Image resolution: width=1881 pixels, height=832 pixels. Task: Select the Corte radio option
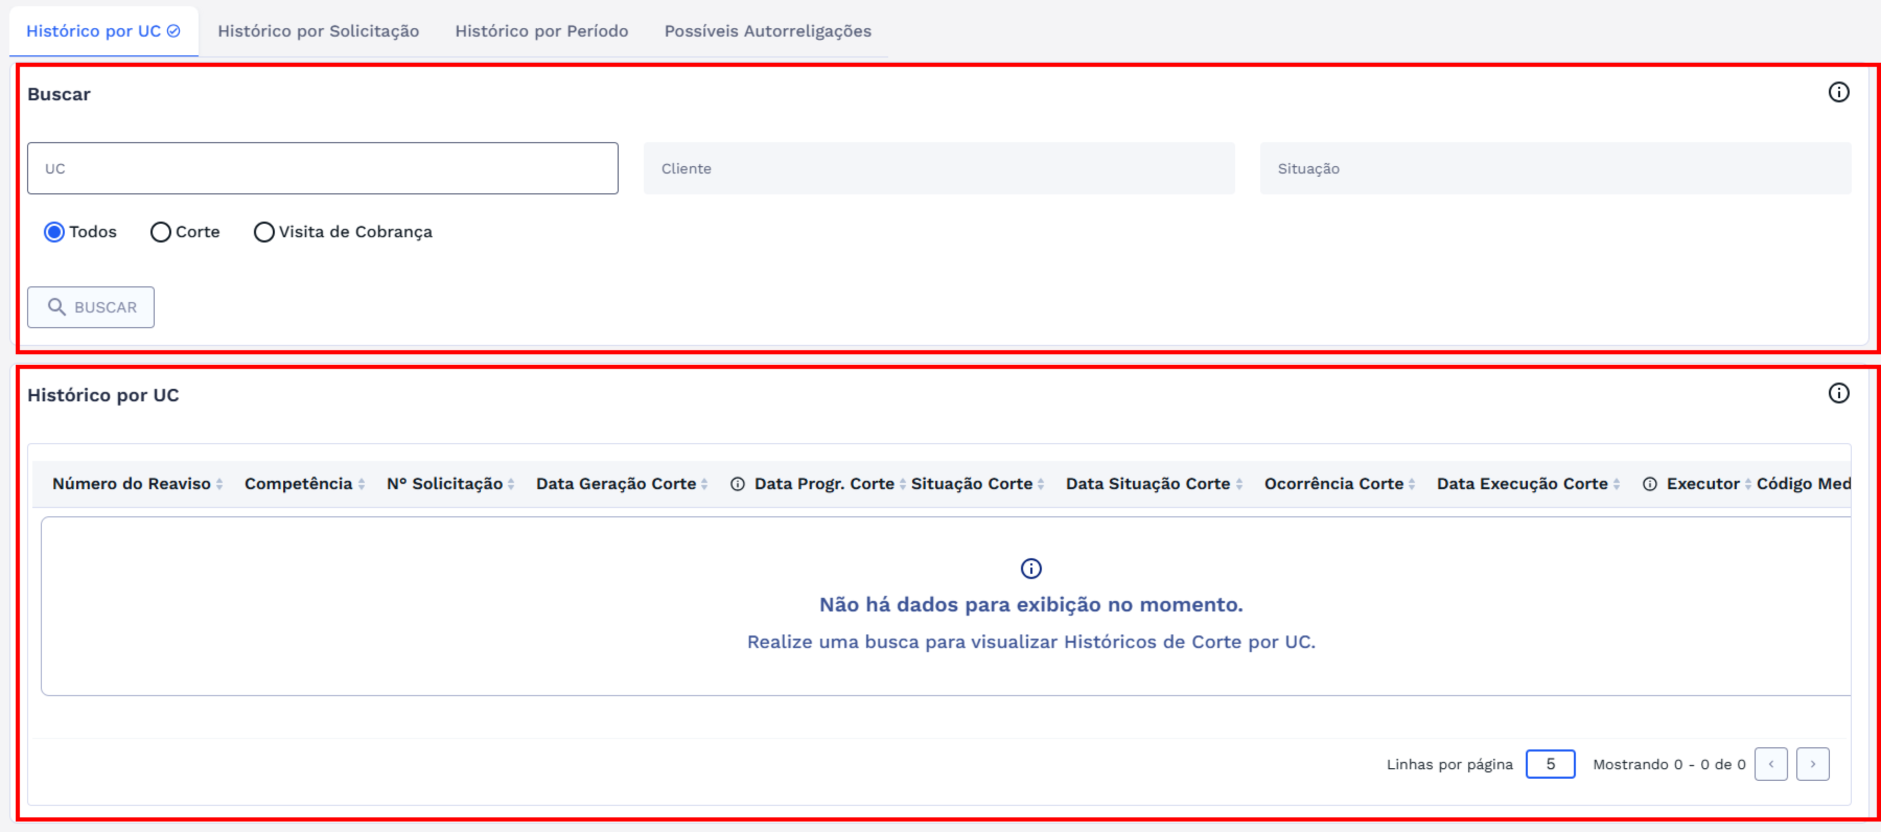pyautogui.click(x=160, y=232)
